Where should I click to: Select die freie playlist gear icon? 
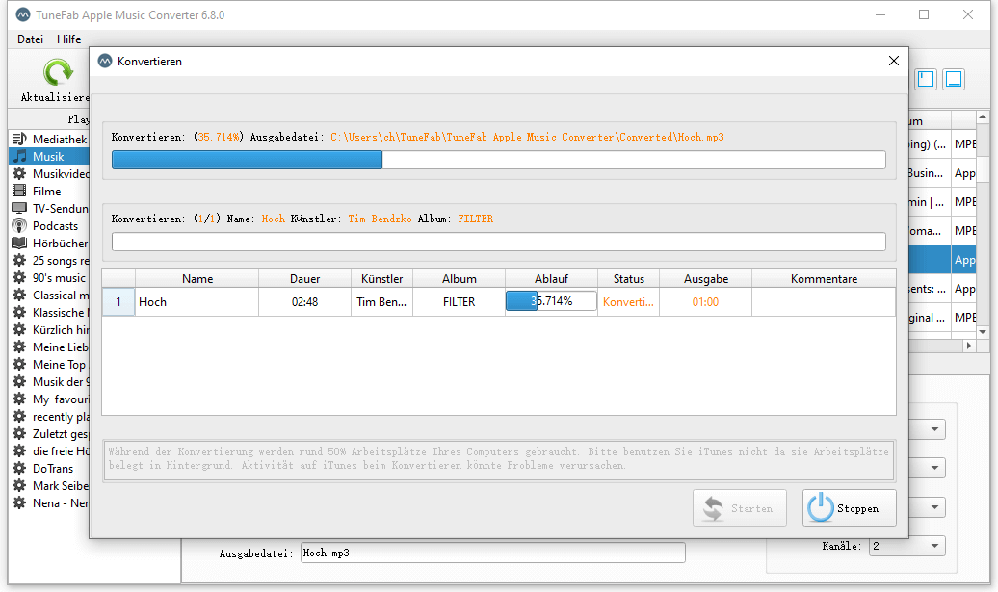click(19, 450)
